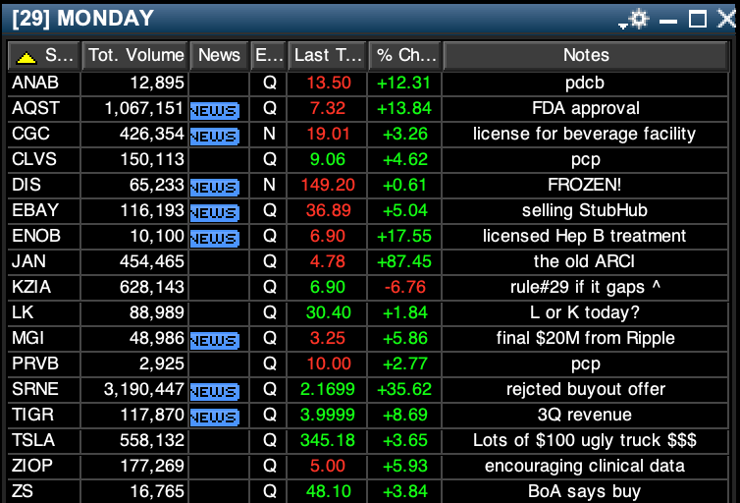
Task: Click 'Lots of $100 ugly truck $$$' note
Action: pyautogui.click(x=585, y=440)
